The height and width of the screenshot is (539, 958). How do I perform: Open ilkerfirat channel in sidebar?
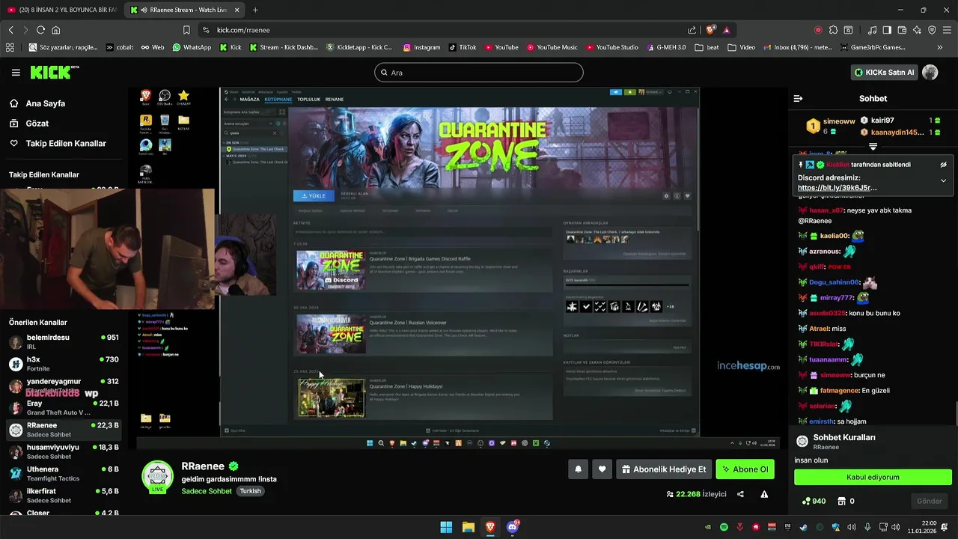point(63,495)
